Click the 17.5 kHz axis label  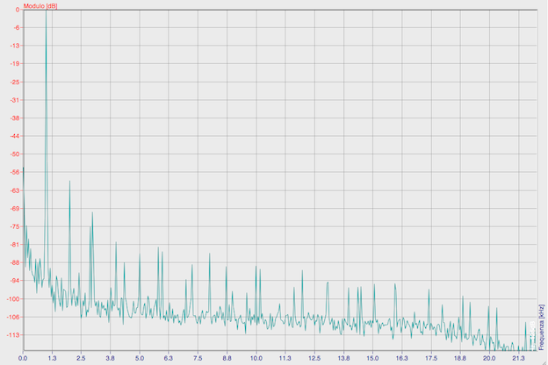pyautogui.click(x=431, y=358)
